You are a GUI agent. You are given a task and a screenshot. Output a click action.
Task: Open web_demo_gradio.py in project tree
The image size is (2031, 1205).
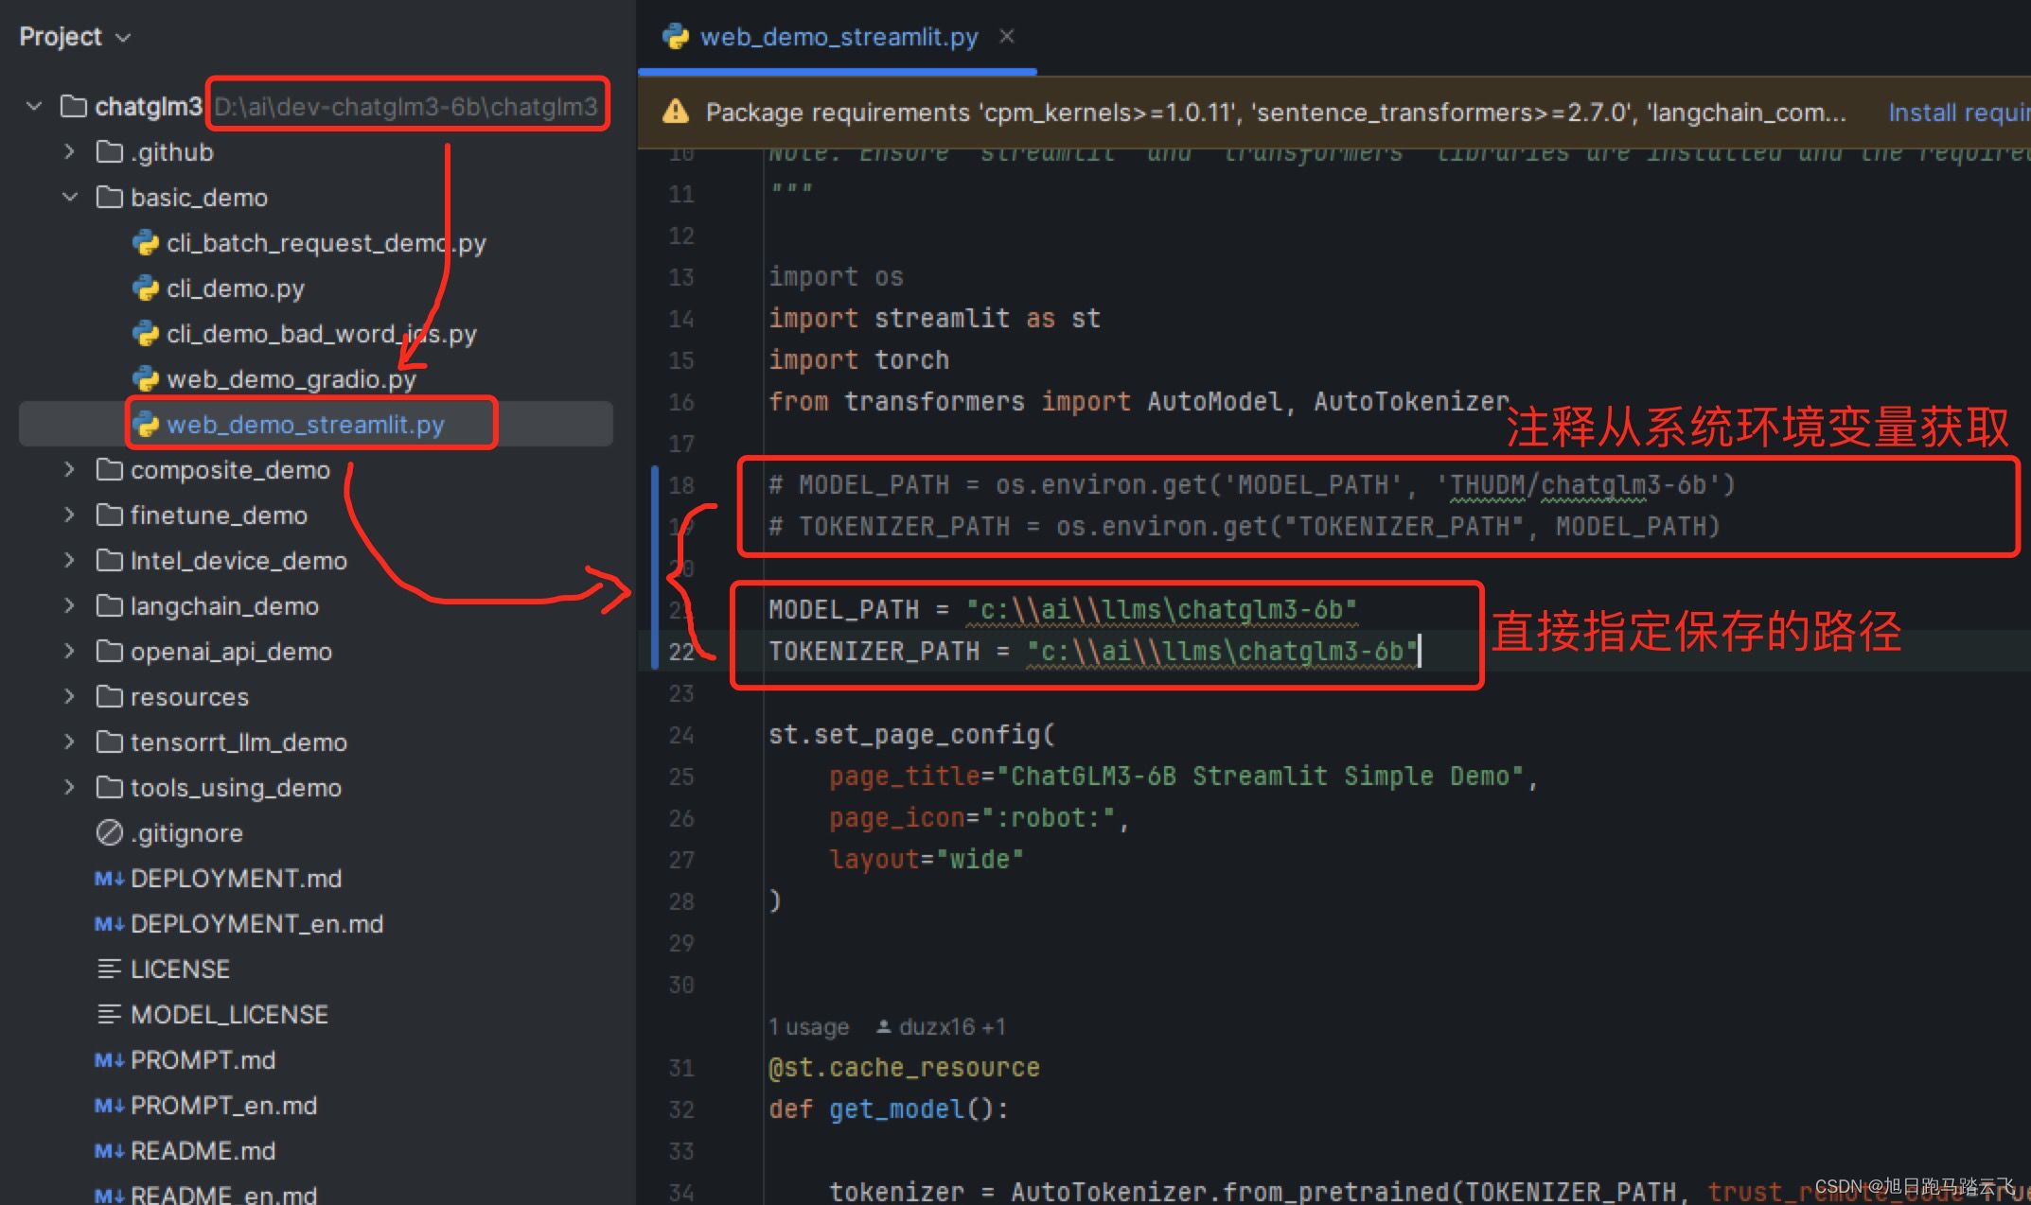(x=291, y=379)
